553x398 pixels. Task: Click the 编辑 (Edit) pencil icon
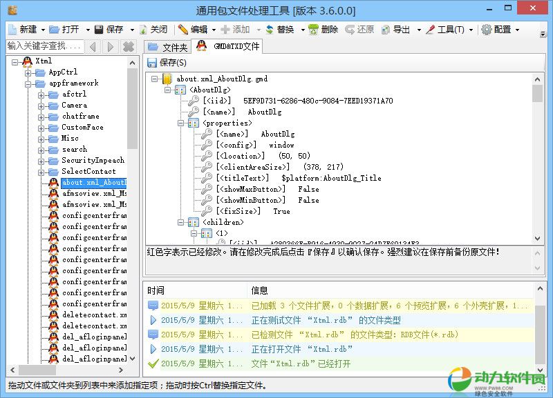pyautogui.click(x=182, y=30)
